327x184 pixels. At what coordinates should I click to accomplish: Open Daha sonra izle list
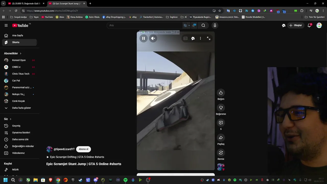click(x=19, y=140)
